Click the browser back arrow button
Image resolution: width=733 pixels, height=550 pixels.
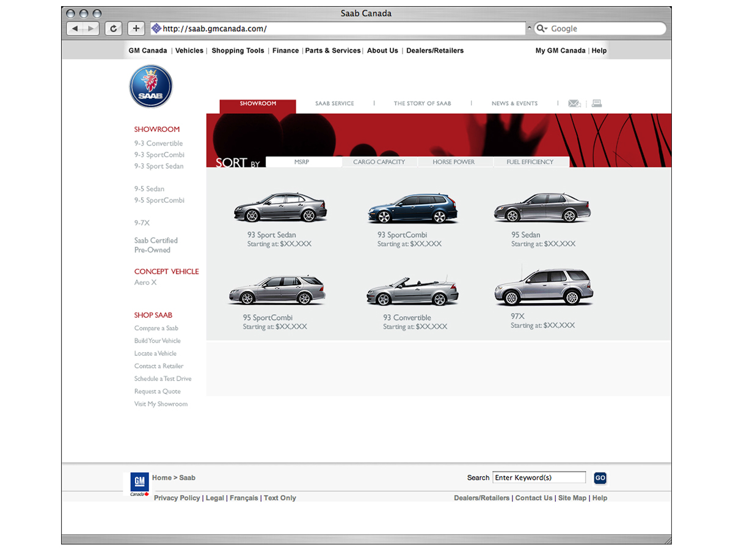click(x=75, y=29)
